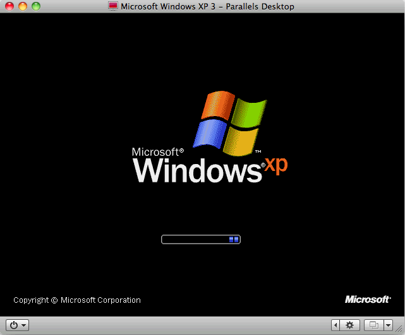
Task: Click the left arrow beside the gear
Action: pos(335,325)
